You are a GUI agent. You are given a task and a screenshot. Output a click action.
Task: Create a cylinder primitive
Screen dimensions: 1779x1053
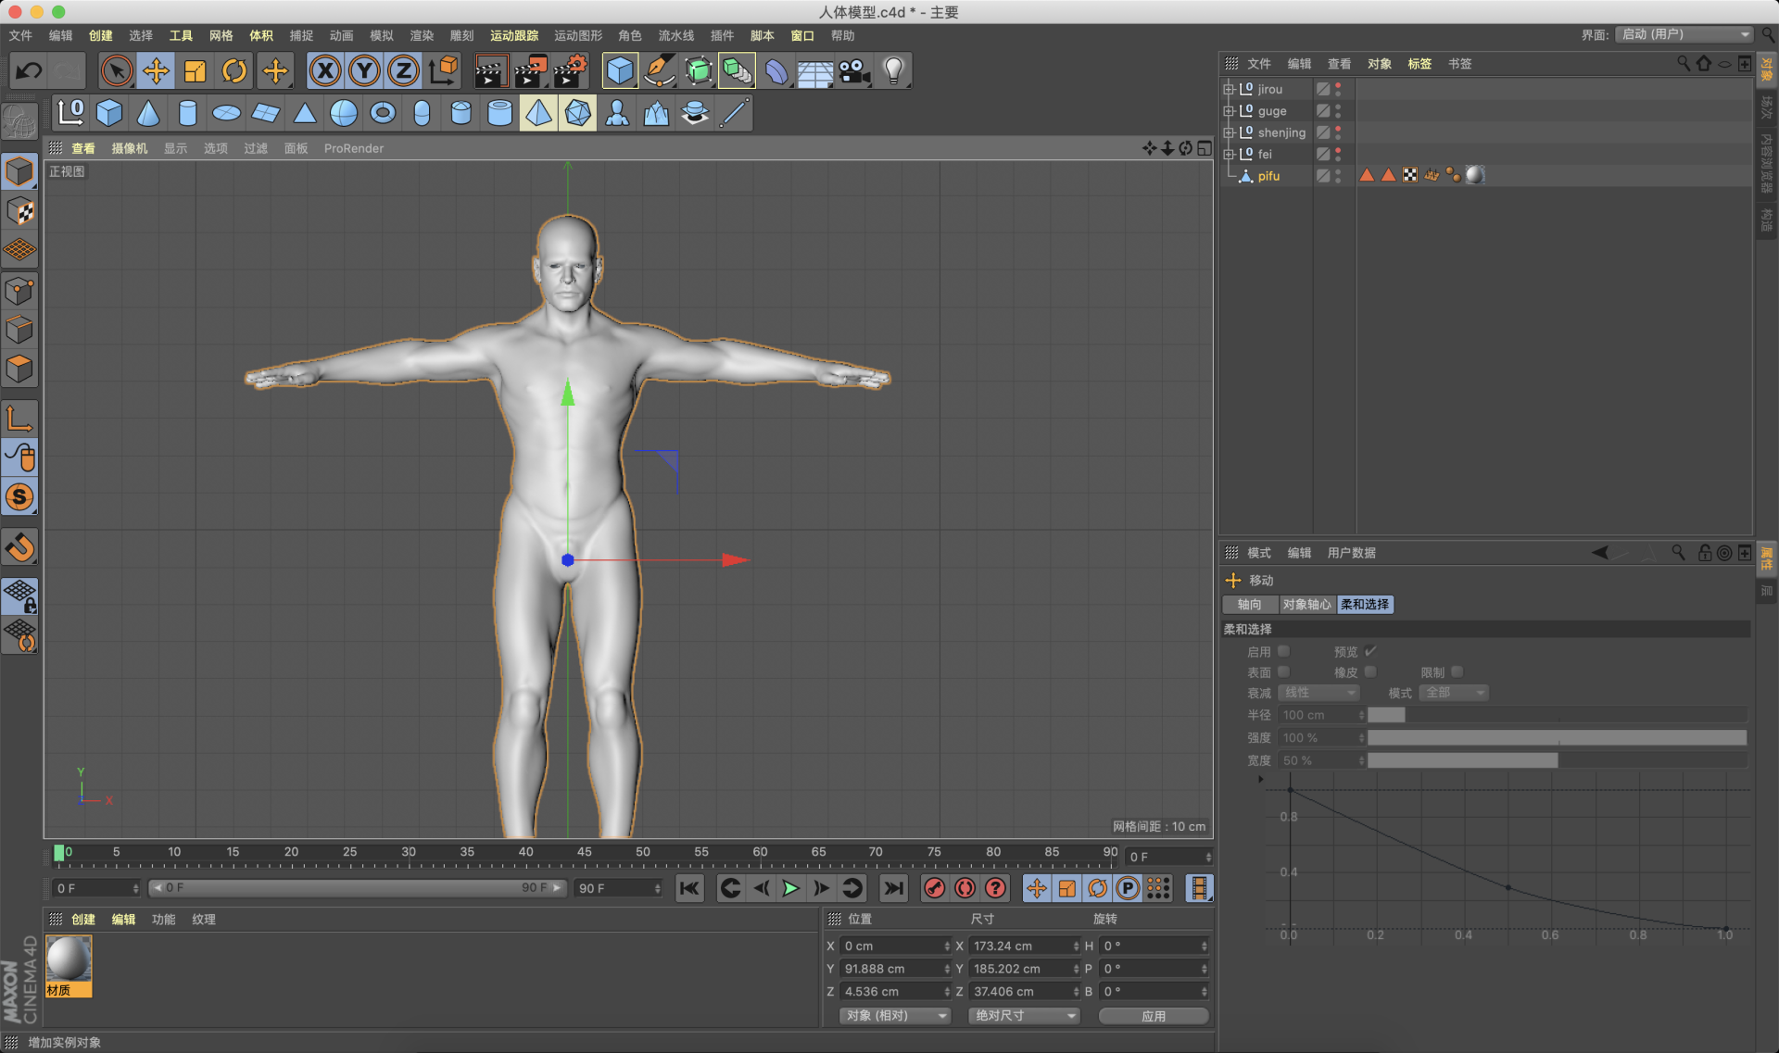click(187, 113)
